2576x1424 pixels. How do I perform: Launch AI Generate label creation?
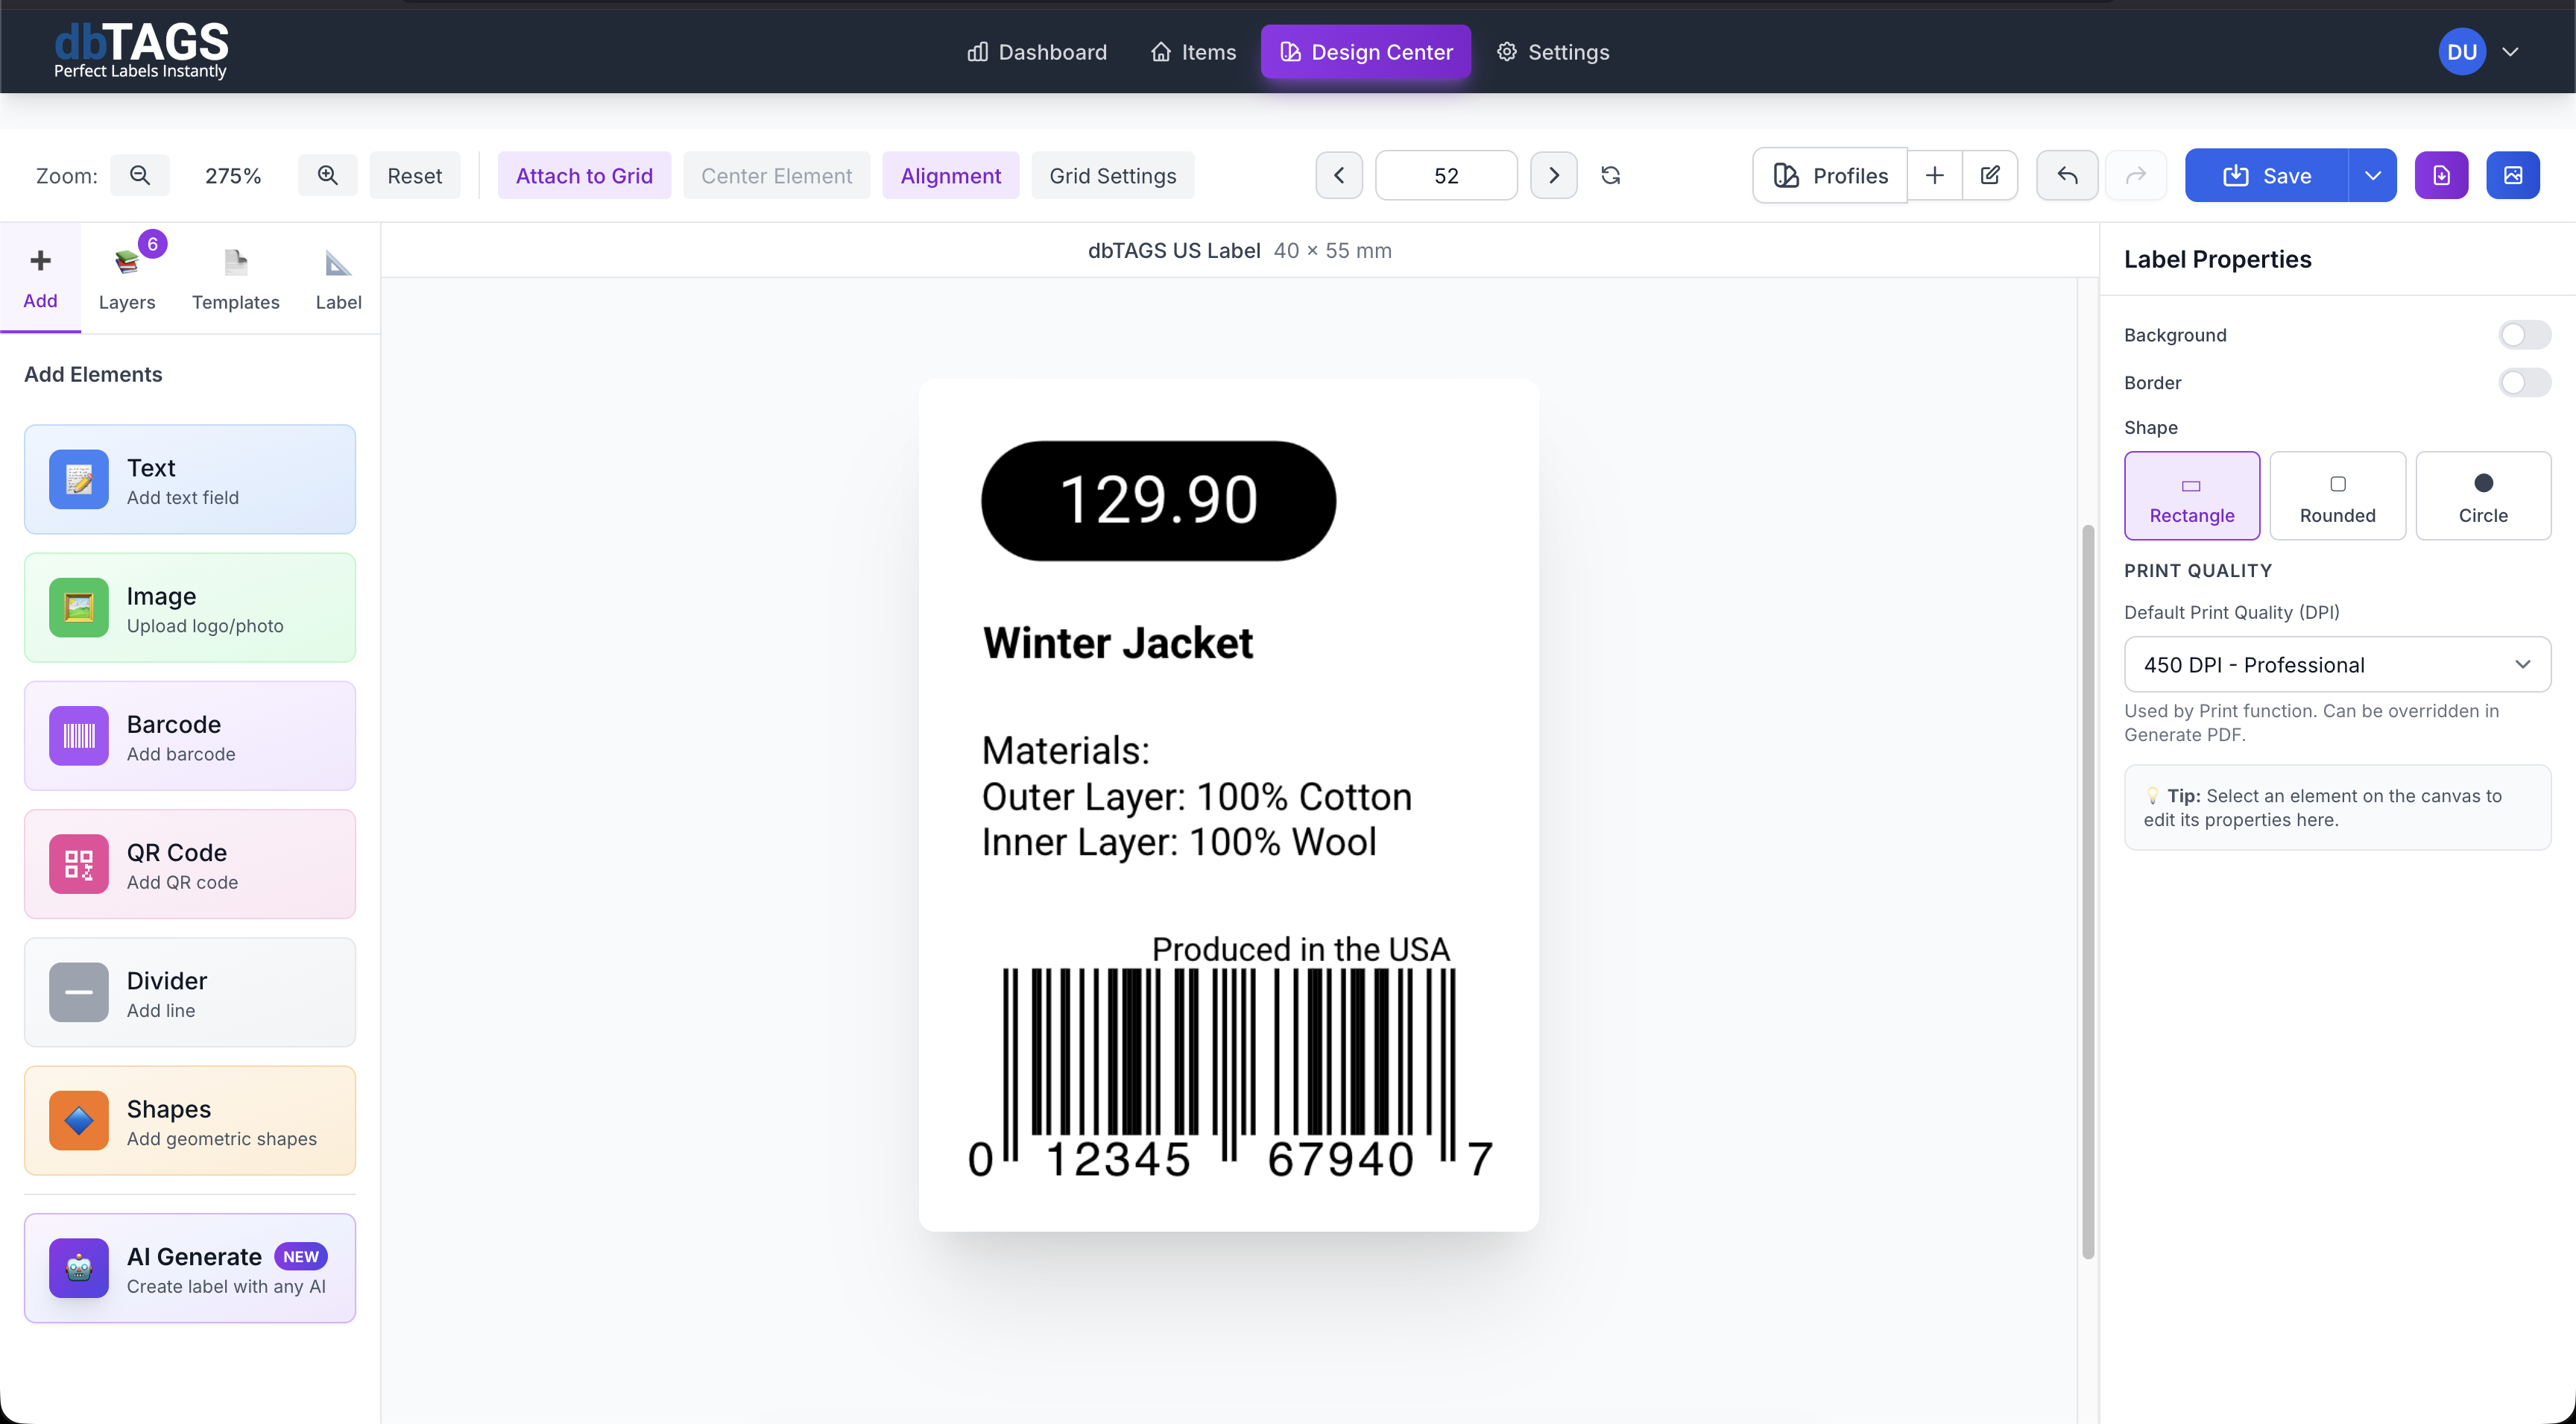(x=189, y=1268)
